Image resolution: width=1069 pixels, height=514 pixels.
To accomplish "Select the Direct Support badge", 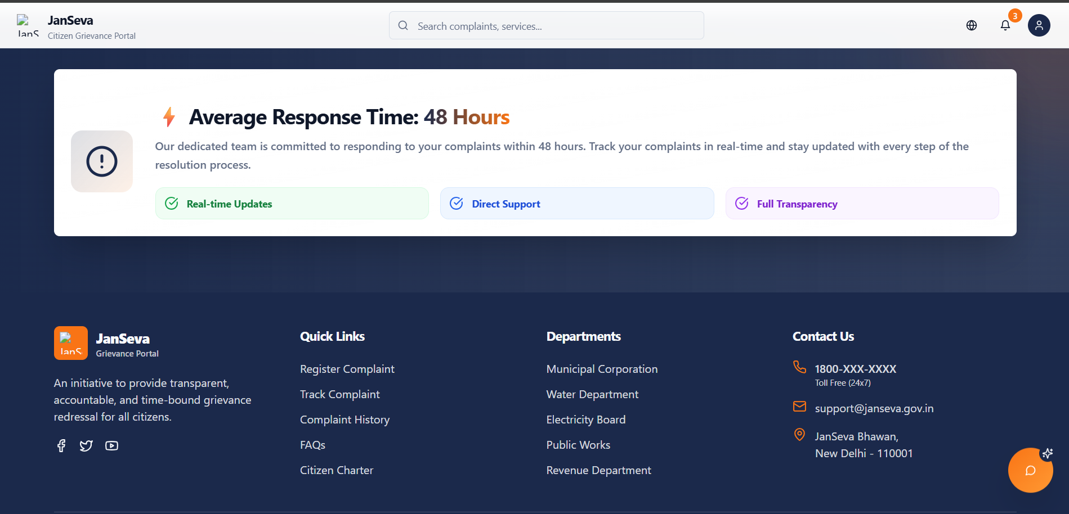I will (x=576, y=204).
